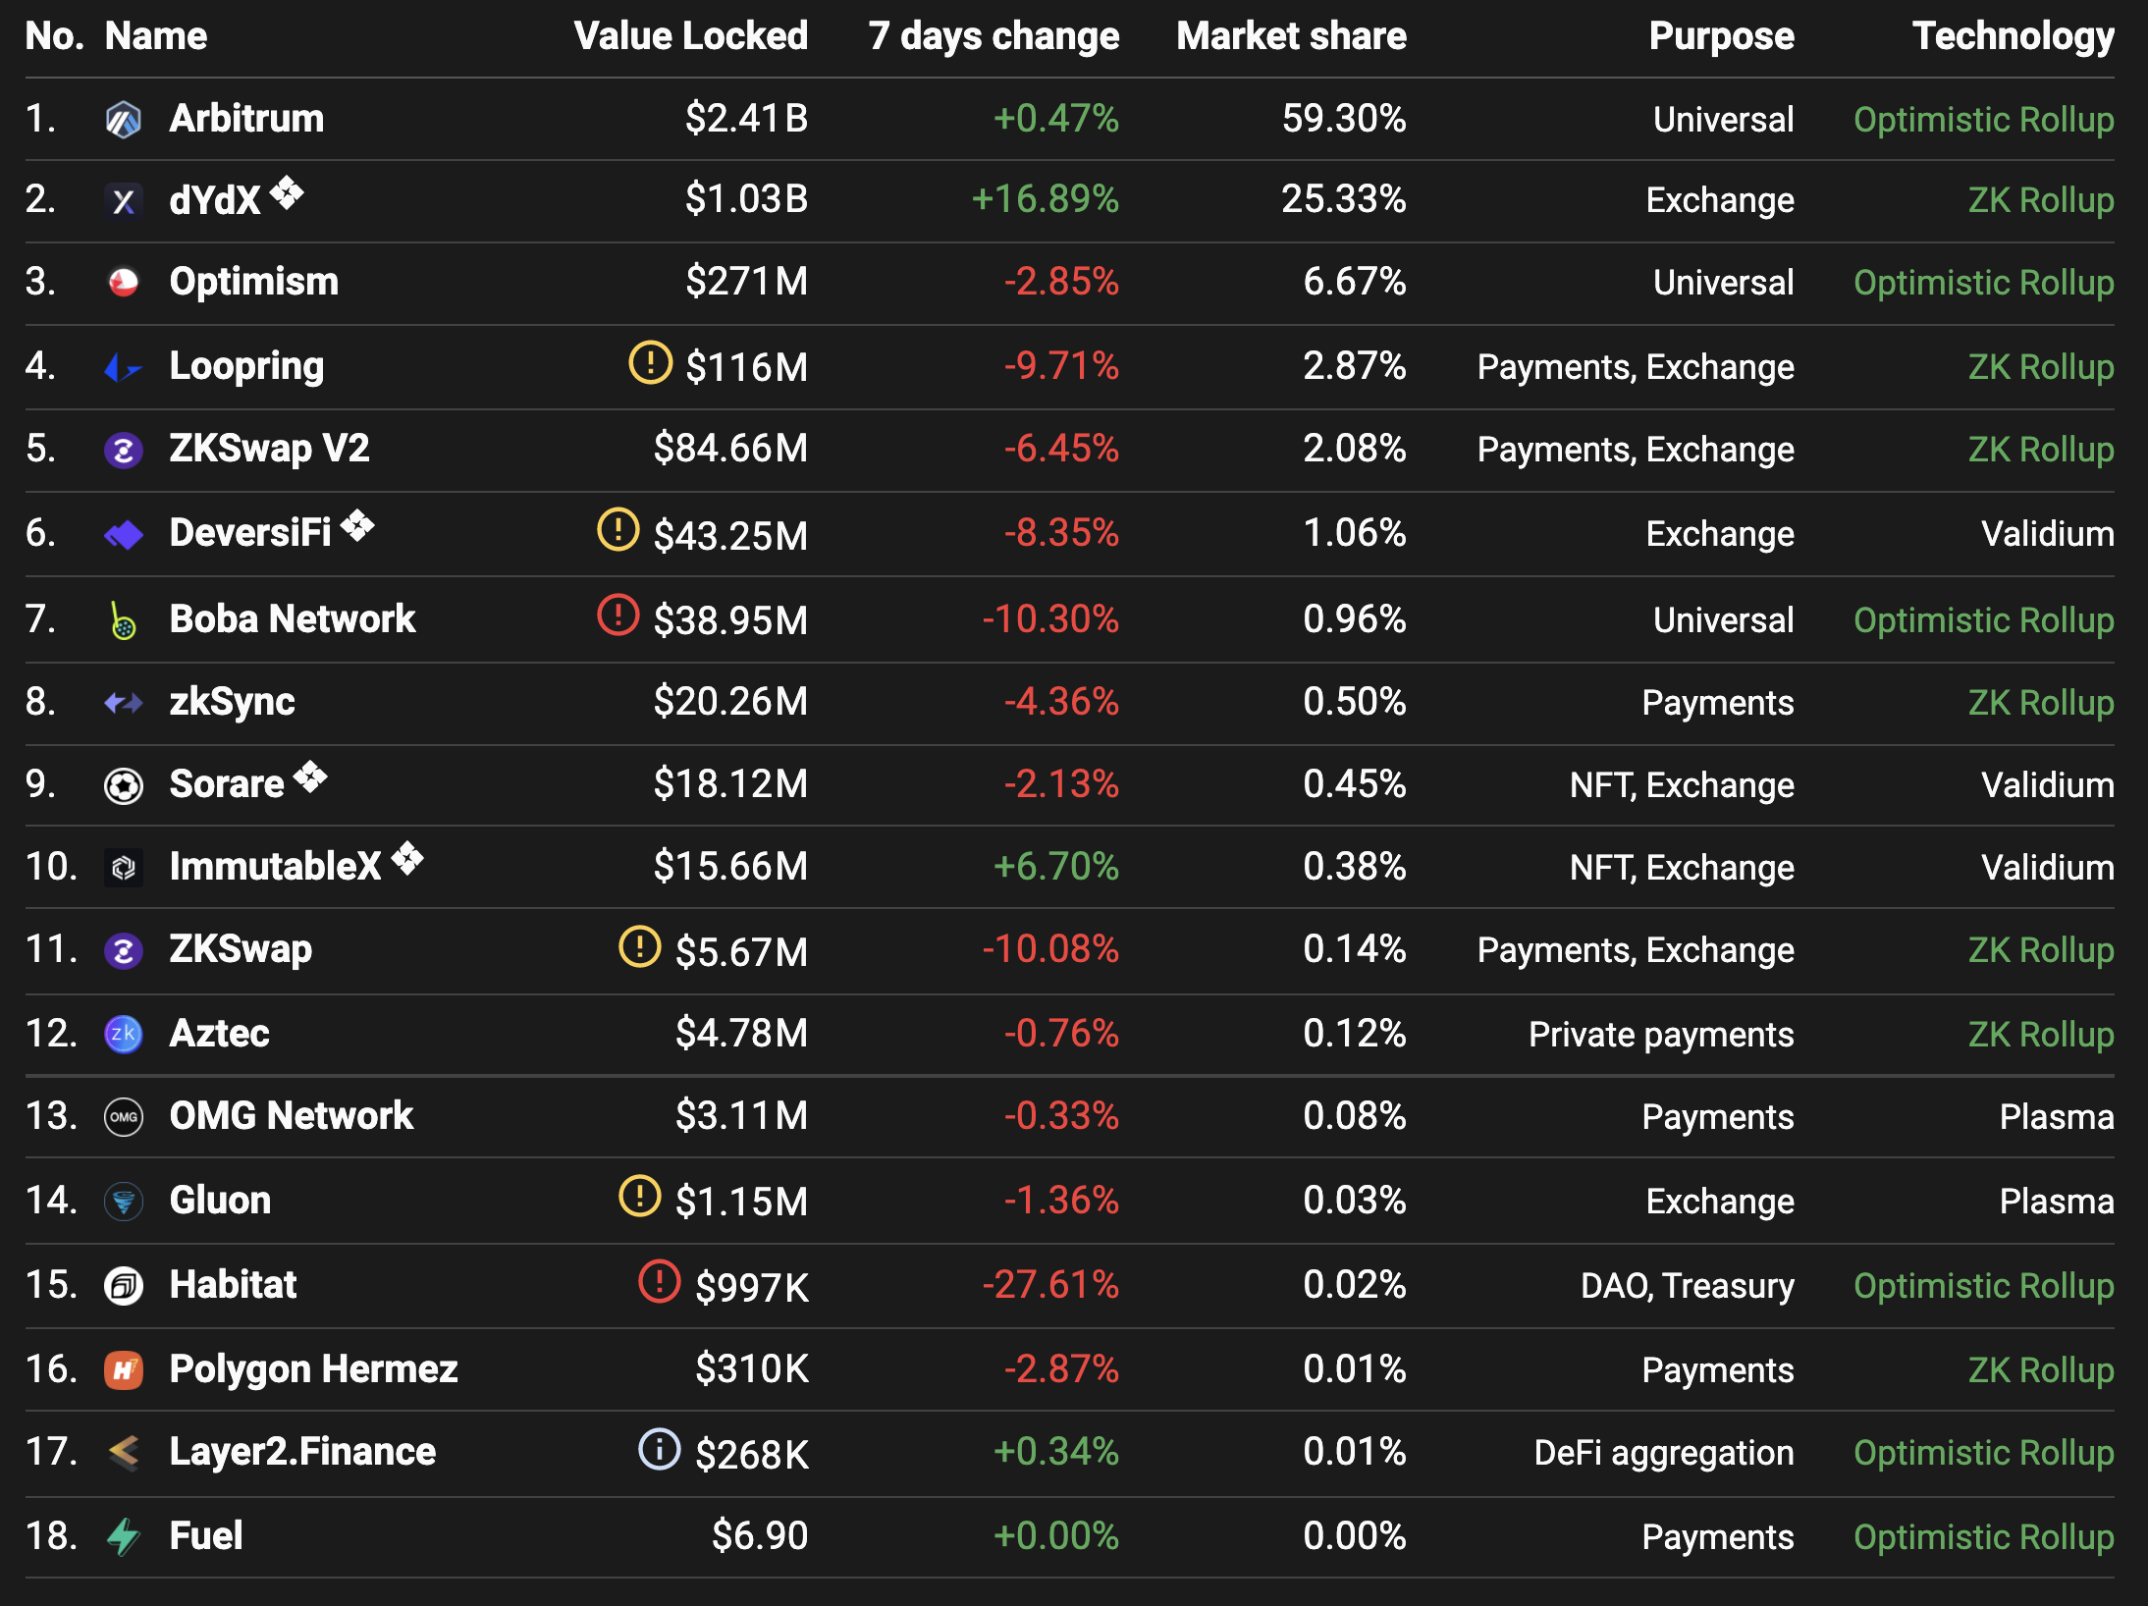Click the red warning icon in Boba Network row
Image resolution: width=2148 pixels, height=1606 pixels.
pyautogui.click(x=618, y=616)
